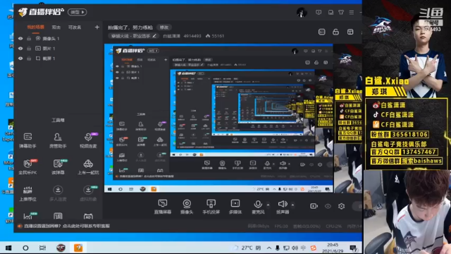Select the 截屏 1 source row
Screen dimensions: 451x254
58,59
